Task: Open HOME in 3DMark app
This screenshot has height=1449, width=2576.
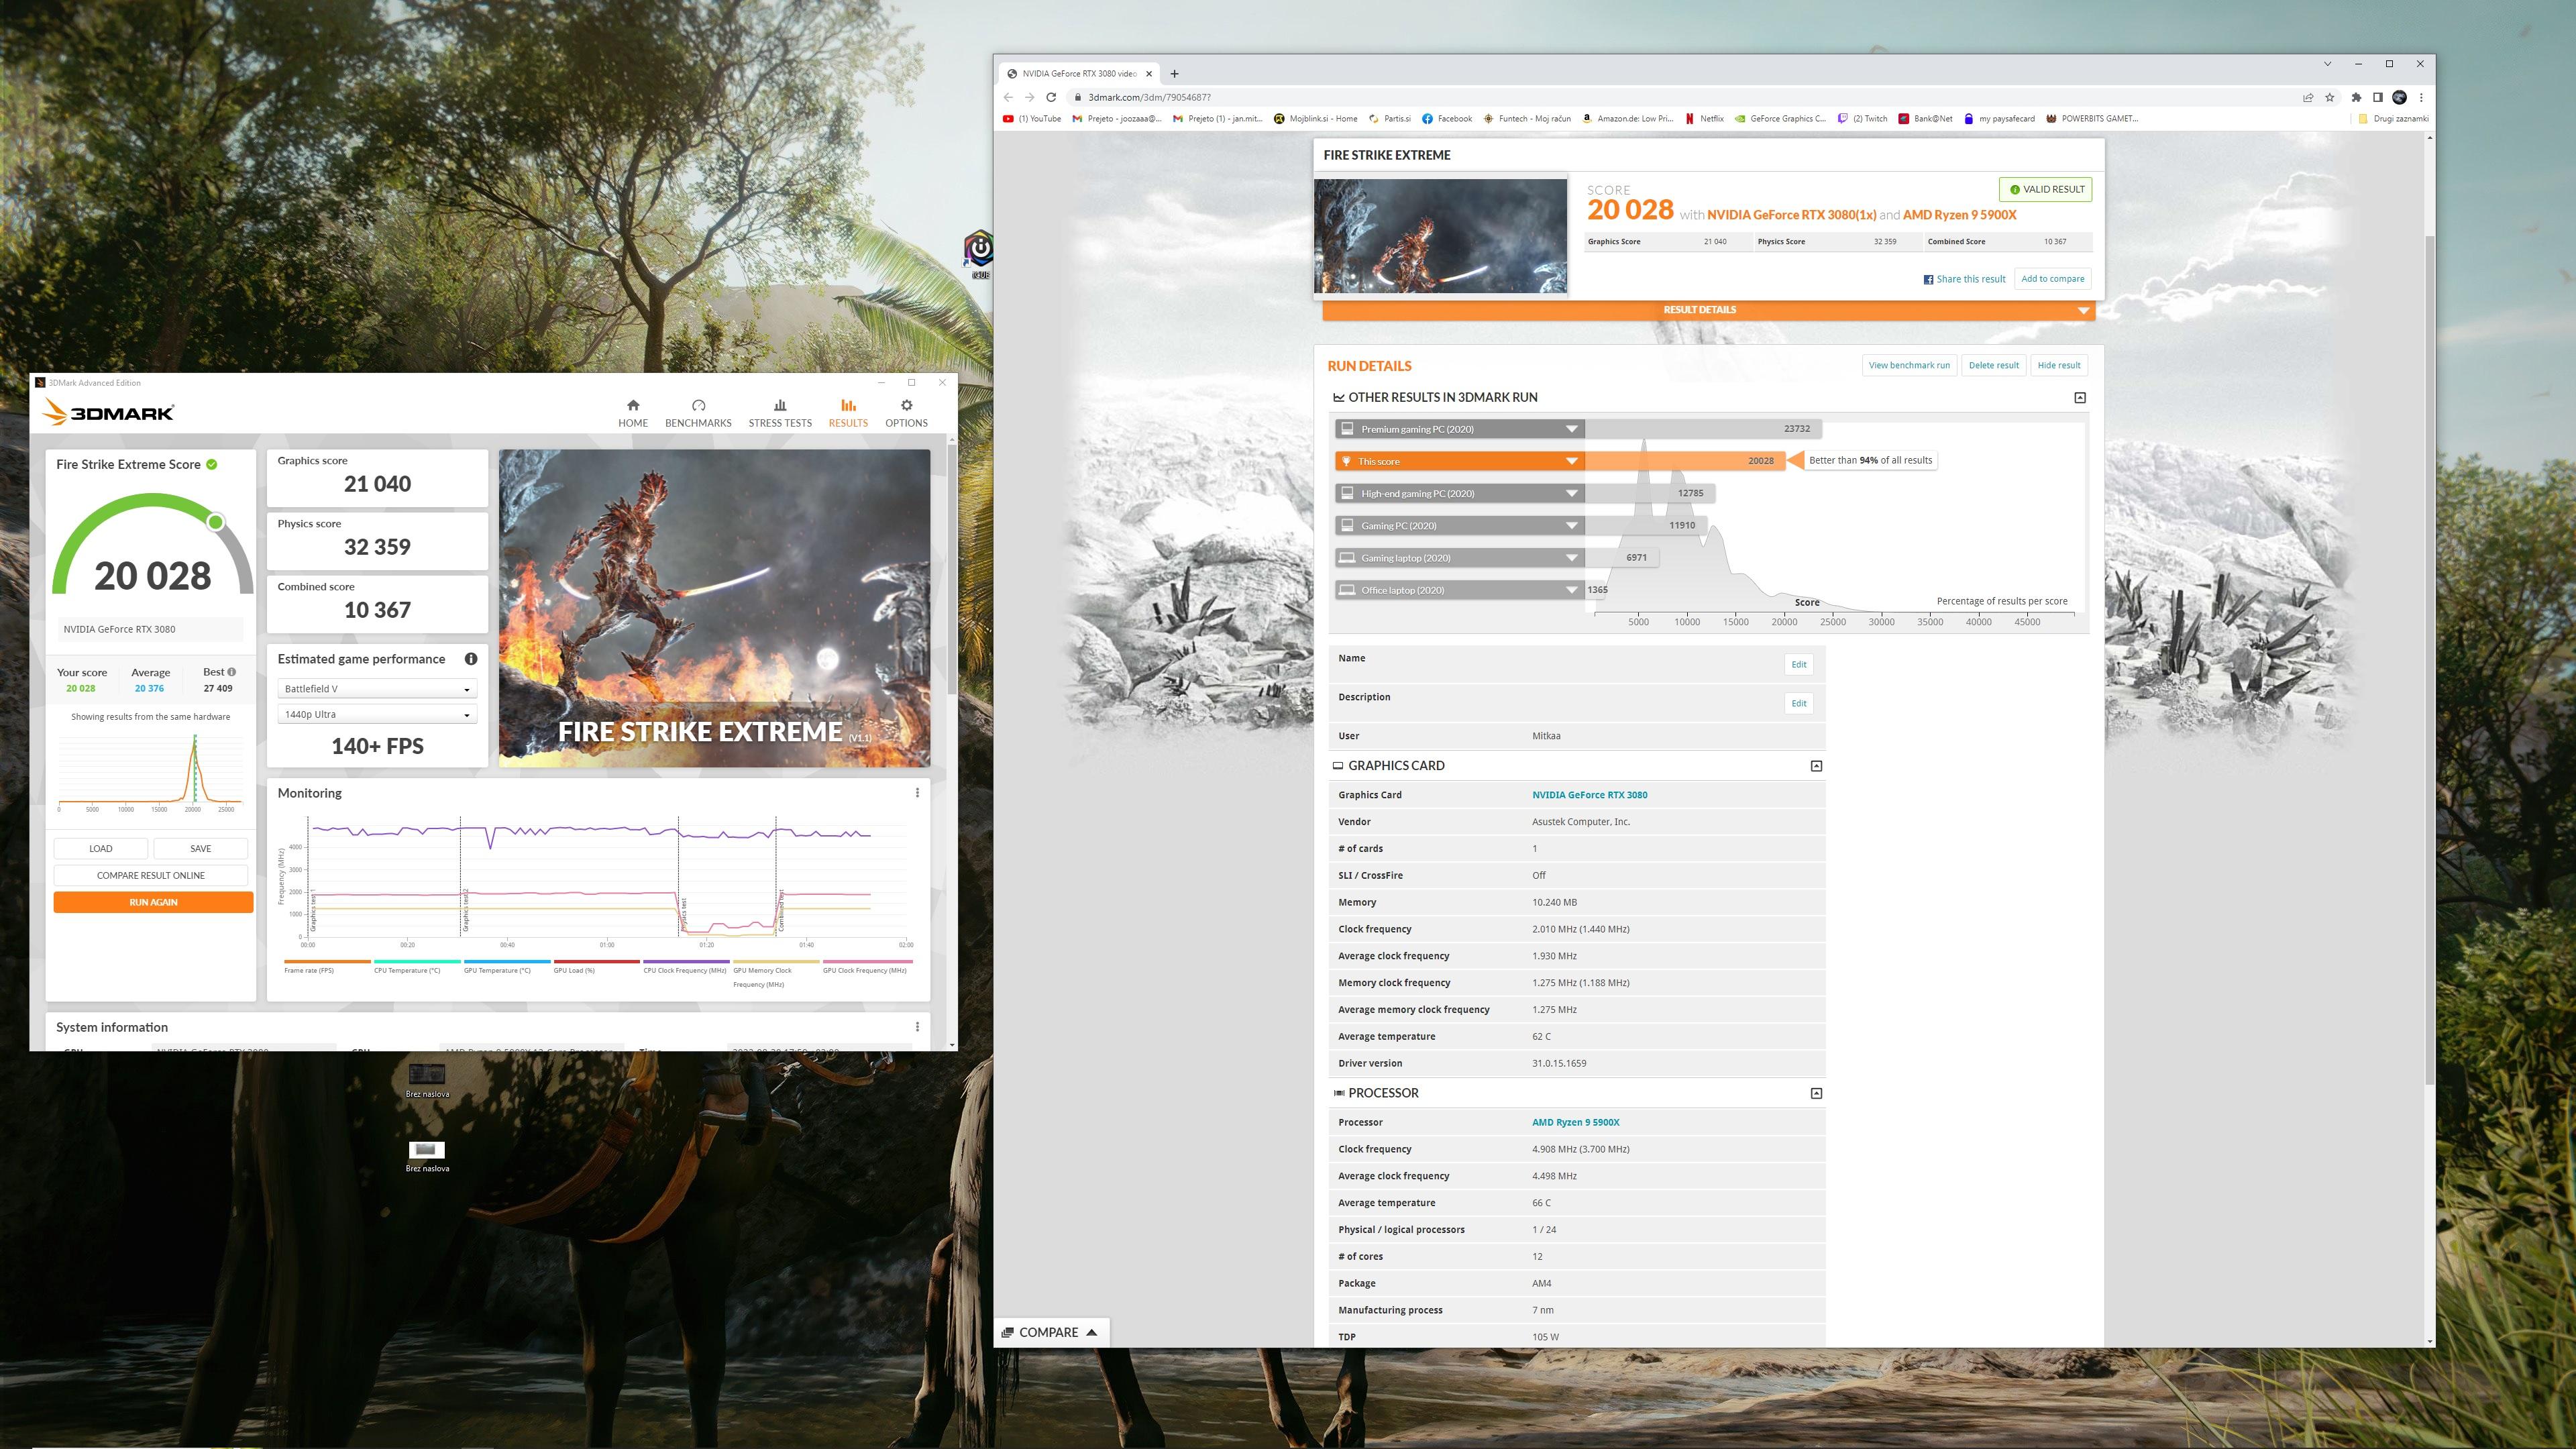Action: pos(632,413)
